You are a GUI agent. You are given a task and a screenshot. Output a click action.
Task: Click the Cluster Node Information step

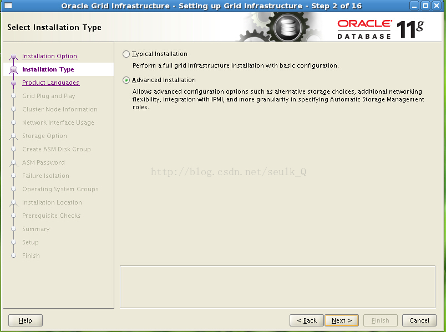coord(60,109)
